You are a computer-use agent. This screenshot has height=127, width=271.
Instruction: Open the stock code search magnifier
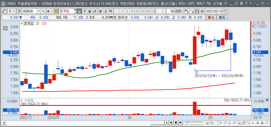43,11
